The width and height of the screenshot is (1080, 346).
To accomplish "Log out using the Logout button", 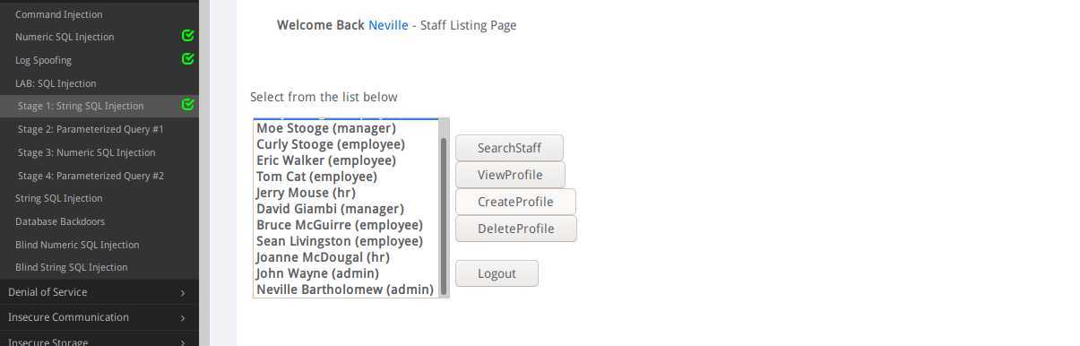I will pos(497,273).
